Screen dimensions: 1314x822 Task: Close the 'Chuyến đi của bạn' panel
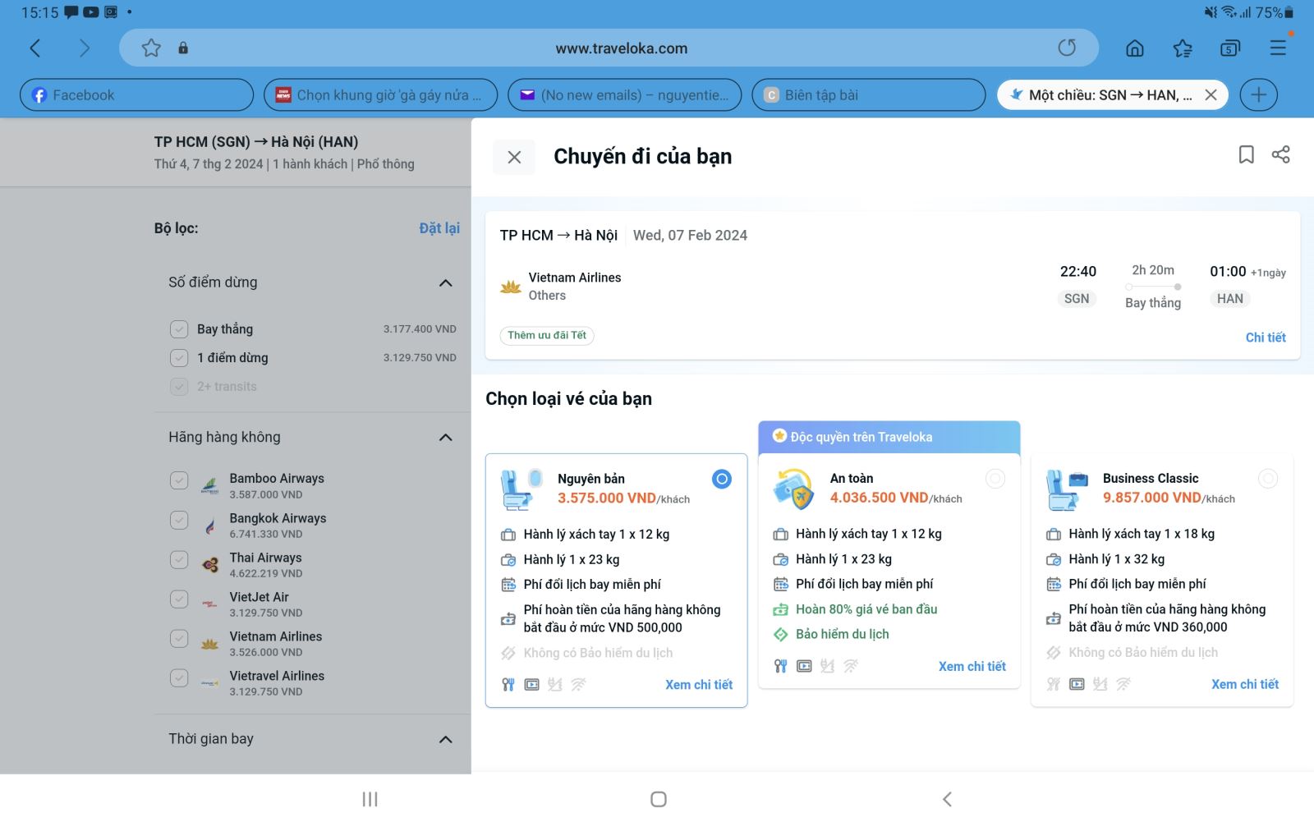514,157
